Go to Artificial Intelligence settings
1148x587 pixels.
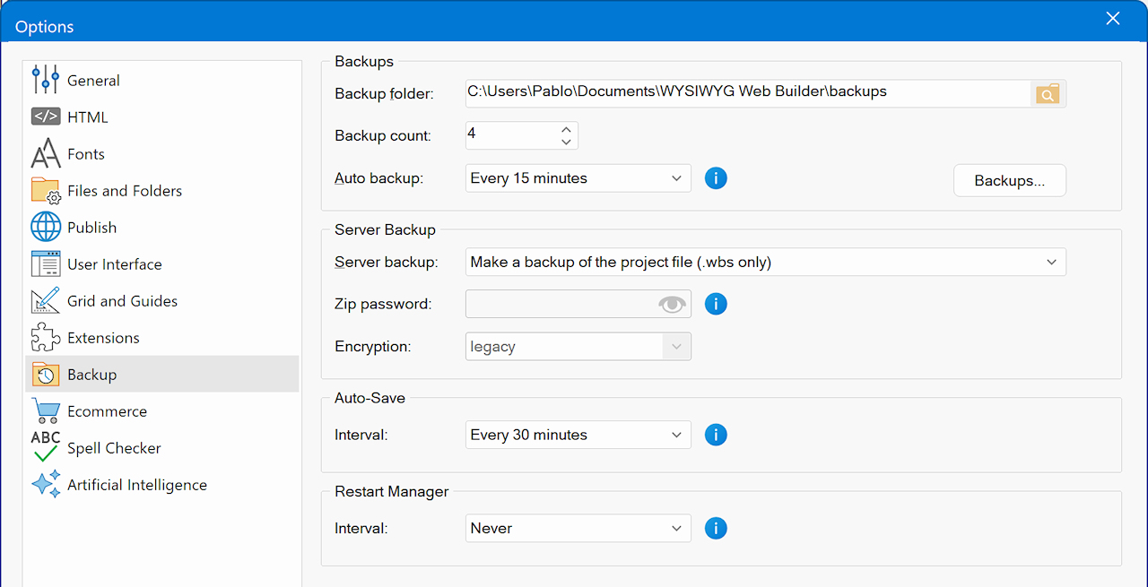point(136,485)
